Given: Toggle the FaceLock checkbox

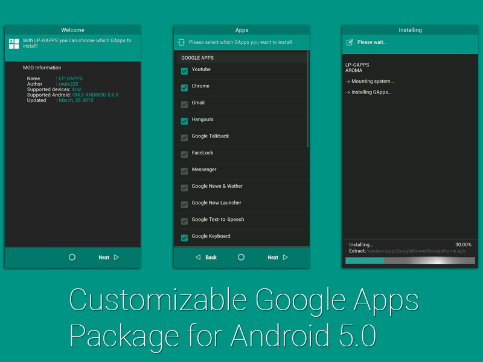Looking at the screenshot, I should (x=184, y=154).
